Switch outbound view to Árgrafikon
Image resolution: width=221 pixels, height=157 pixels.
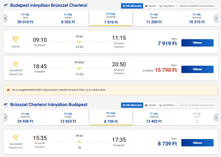point(167,6)
